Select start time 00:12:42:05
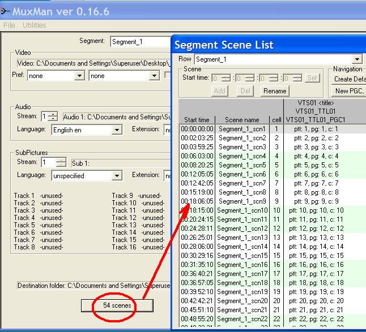 click(197, 183)
